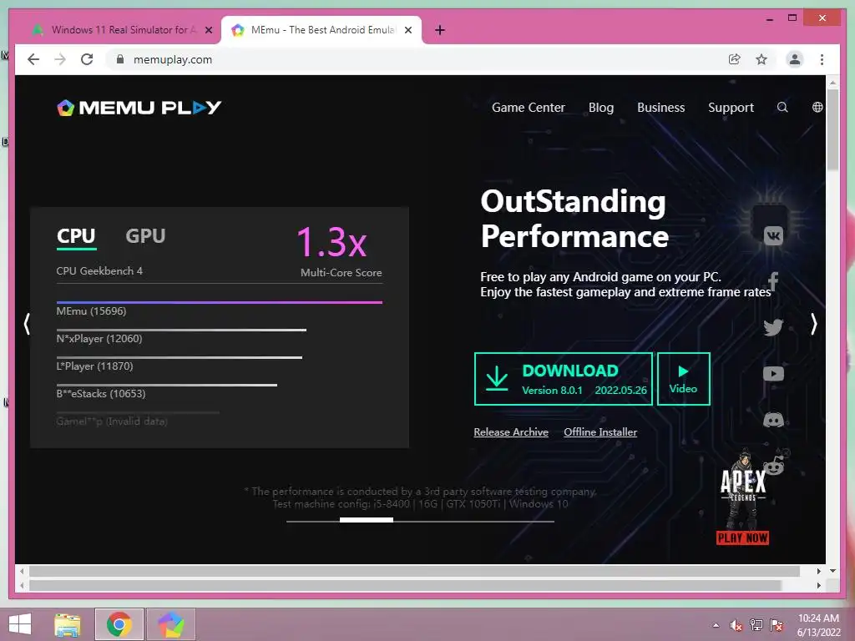Open Game Center menu item
Screen dimensions: 855x641
tap(528, 108)
